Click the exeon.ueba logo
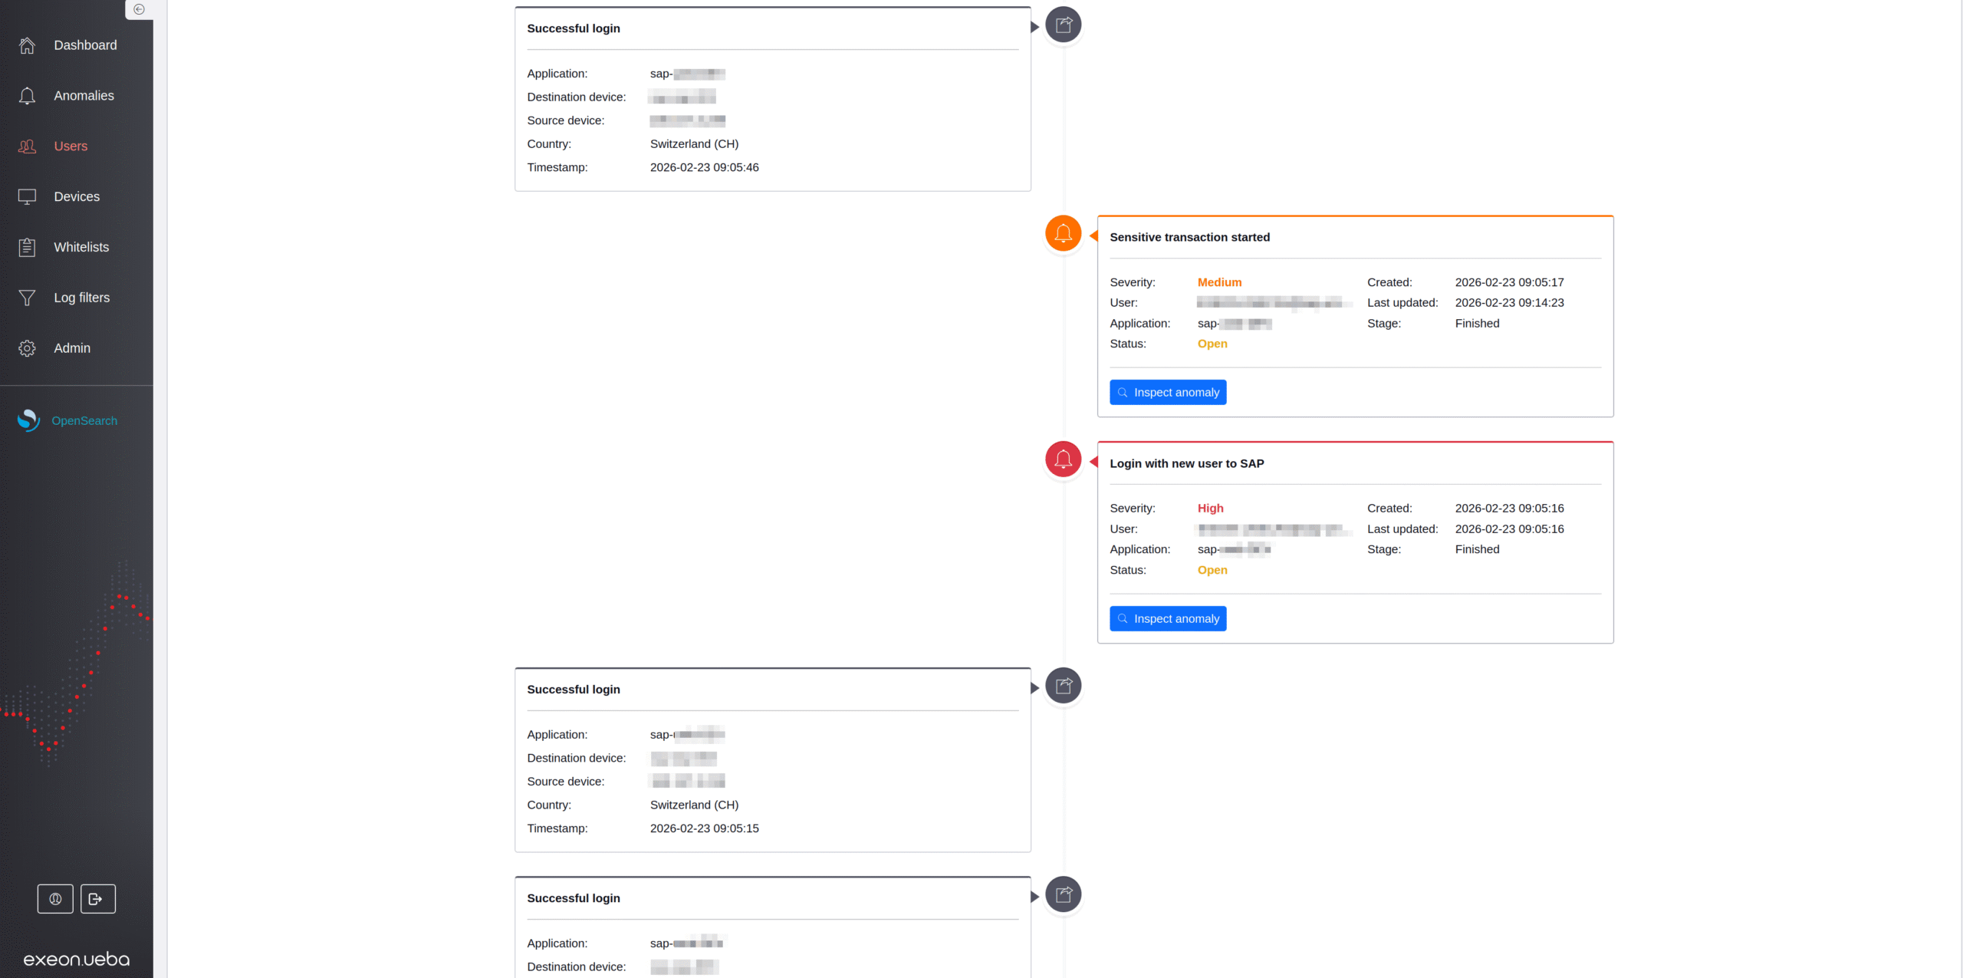The height and width of the screenshot is (978, 1963). (x=77, y=959)
